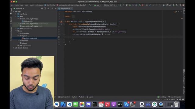195x109 pixels.
Task: Open Run tool window
Action: 75,97
